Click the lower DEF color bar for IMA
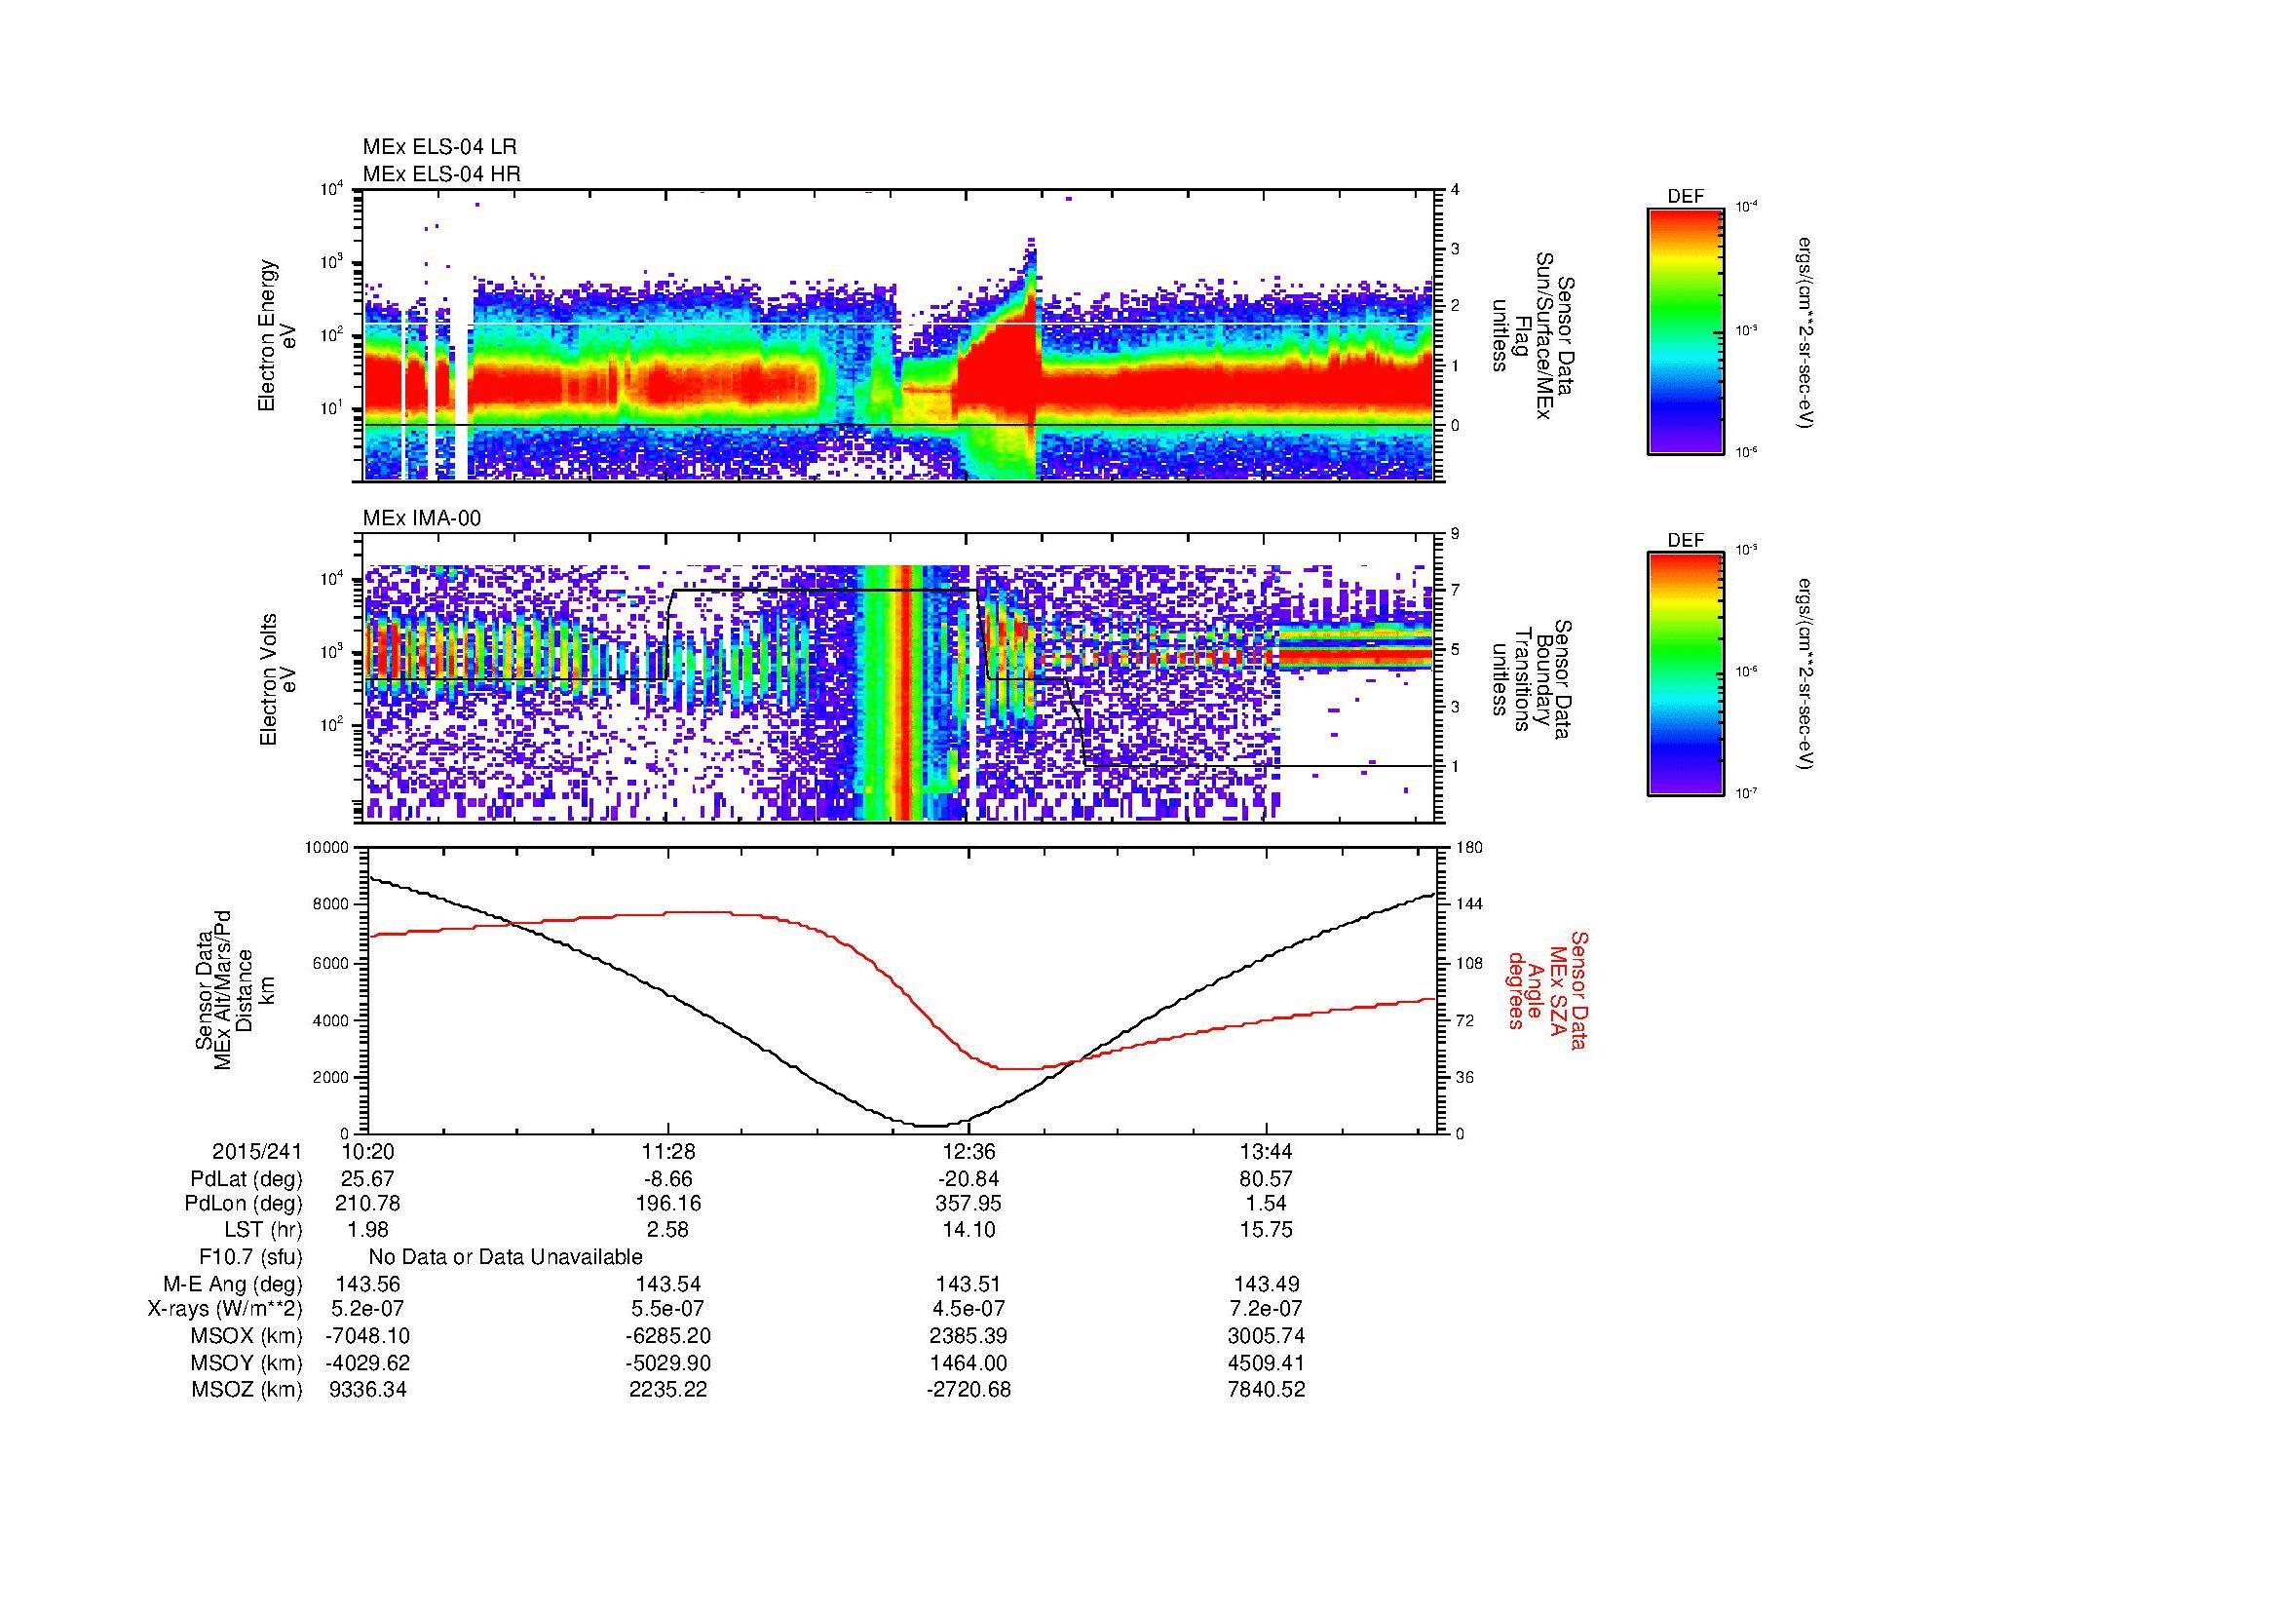 pos(1686,674)
